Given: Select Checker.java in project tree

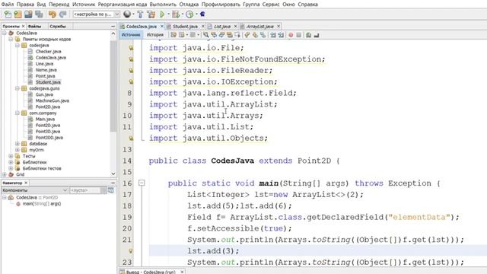Looking at the screenshot, I should (48, 52).
